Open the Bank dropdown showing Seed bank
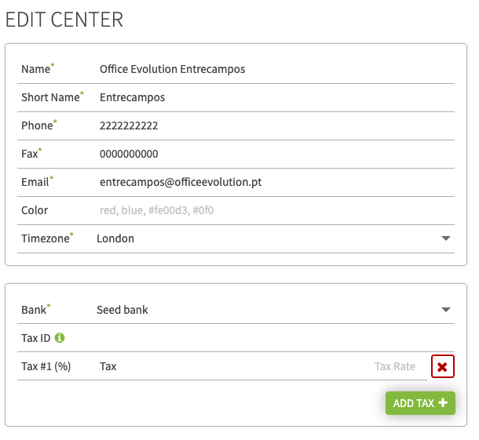Viewport: 479px width, 440px height. (x=274, y=310)
